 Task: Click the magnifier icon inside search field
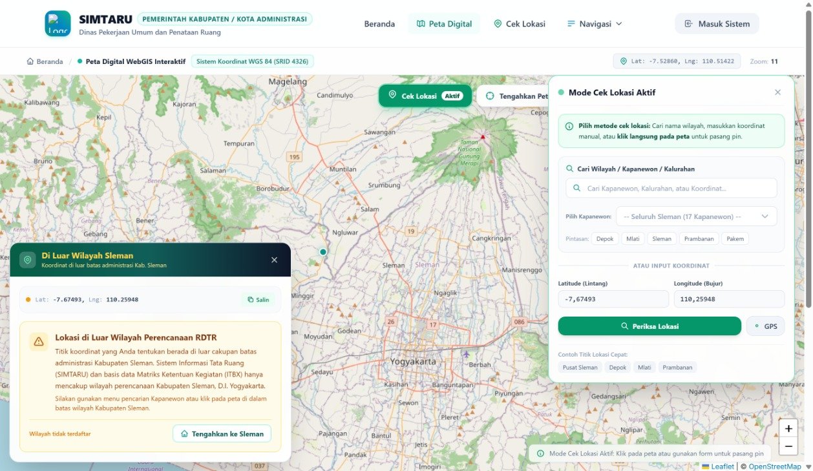point(576,188)
